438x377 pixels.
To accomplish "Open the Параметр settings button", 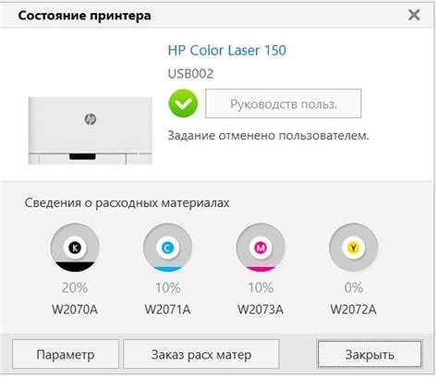I will pos(66,355).
